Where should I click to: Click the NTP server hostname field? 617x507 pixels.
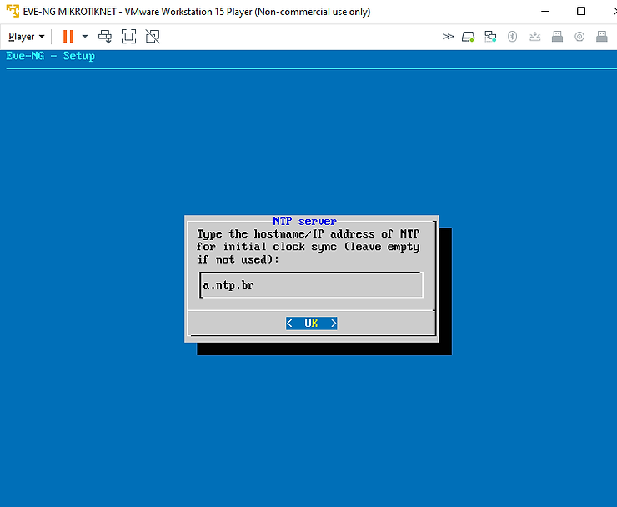click(311, 284)
